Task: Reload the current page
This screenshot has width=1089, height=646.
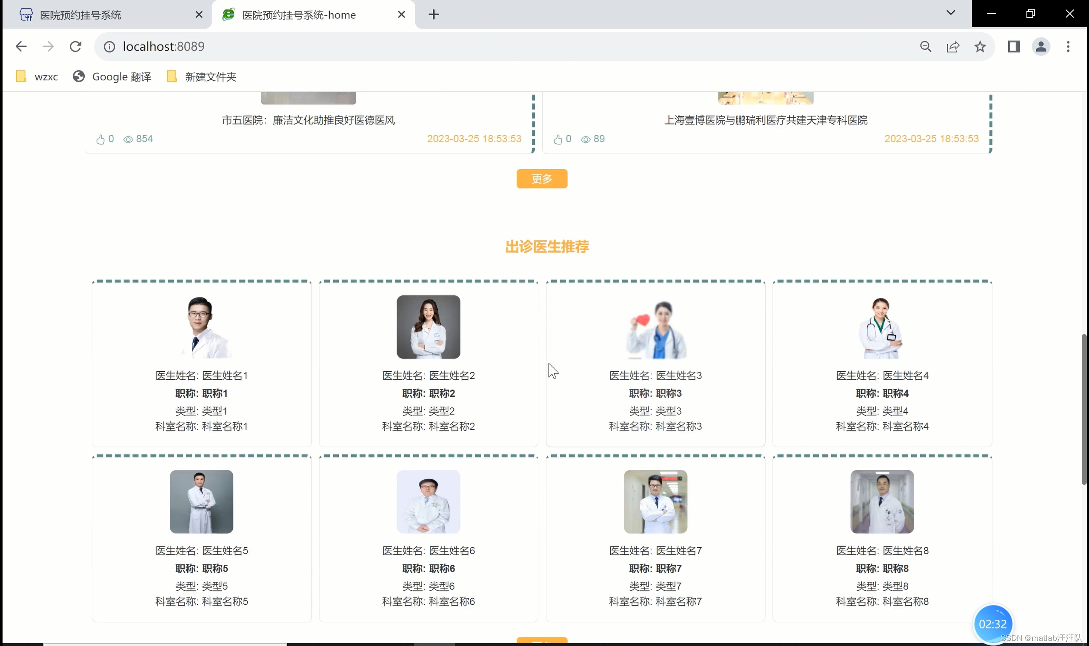Action: click(x=75, y=47)
